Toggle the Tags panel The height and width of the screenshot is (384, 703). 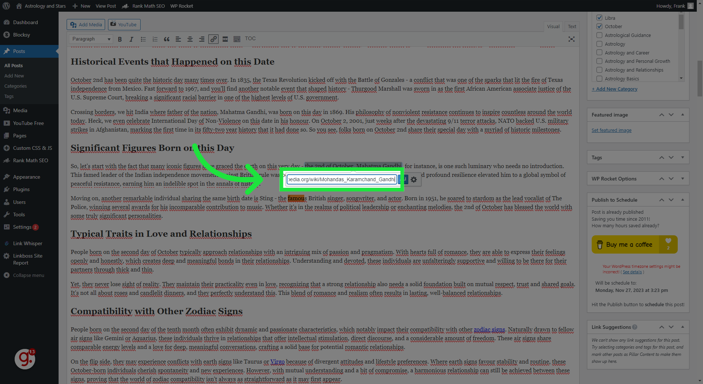[682, 157]
